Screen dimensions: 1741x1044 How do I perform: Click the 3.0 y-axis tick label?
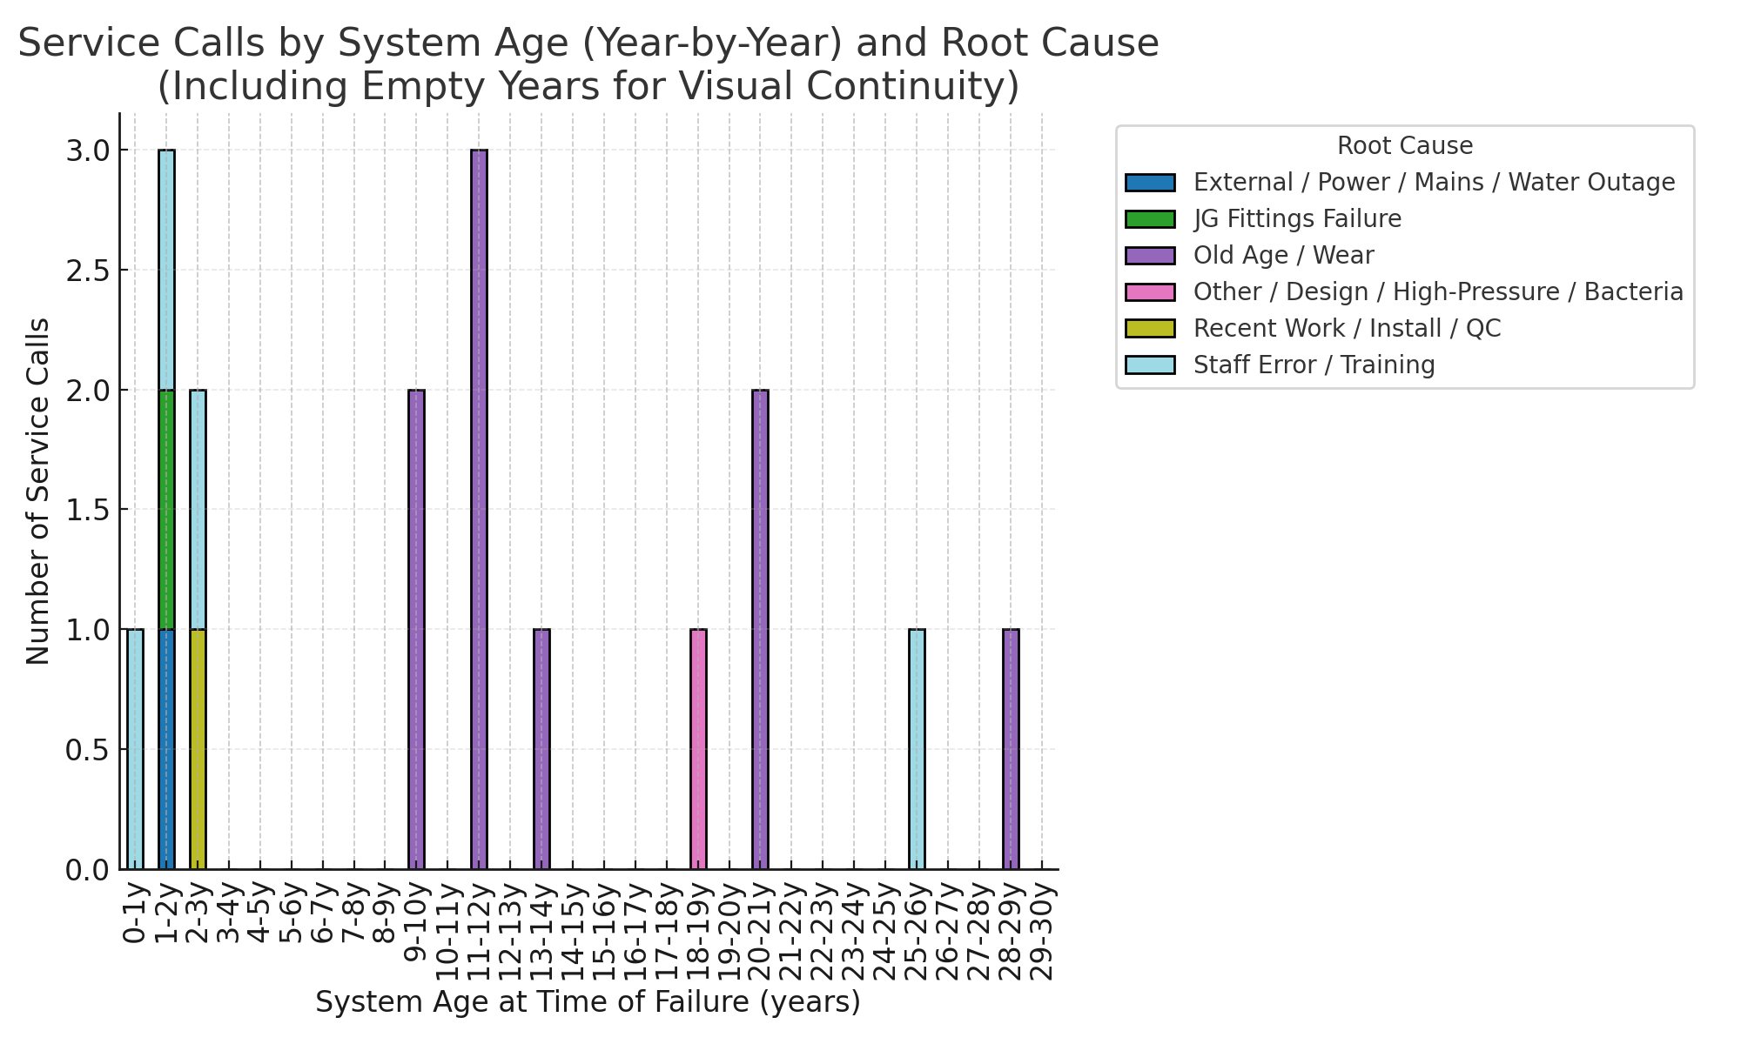pyautogui.click(x=87, y=151)
